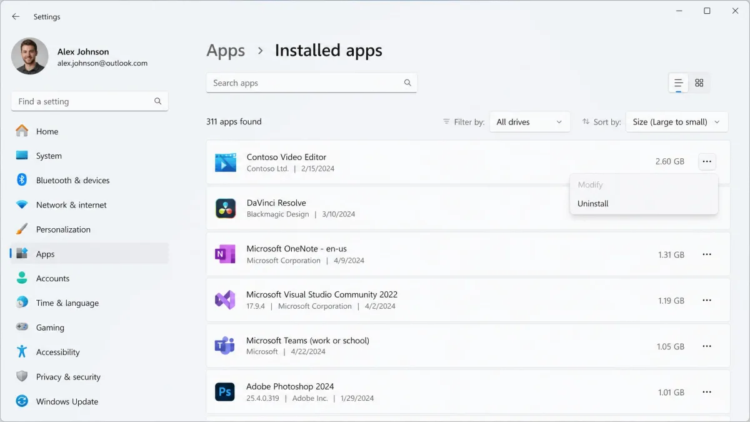Click the Microsoft OneNote app icon
The image size is (750, 422).
click(x=225, y=254)
